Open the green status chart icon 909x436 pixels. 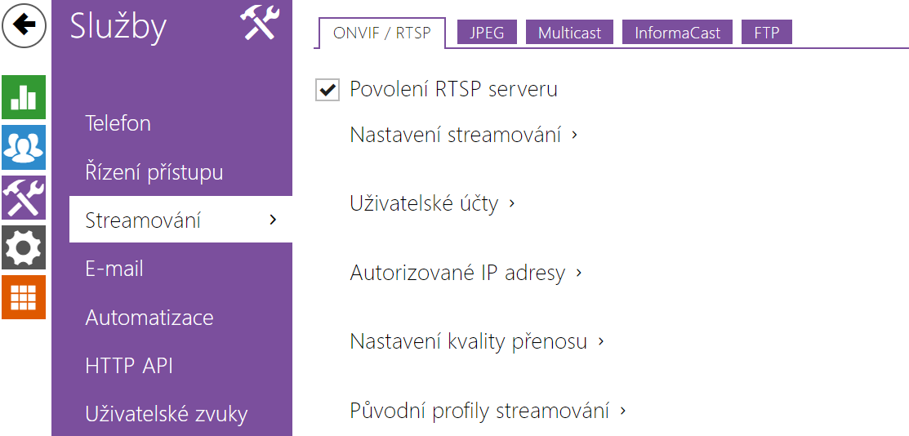tap(24, 97)
